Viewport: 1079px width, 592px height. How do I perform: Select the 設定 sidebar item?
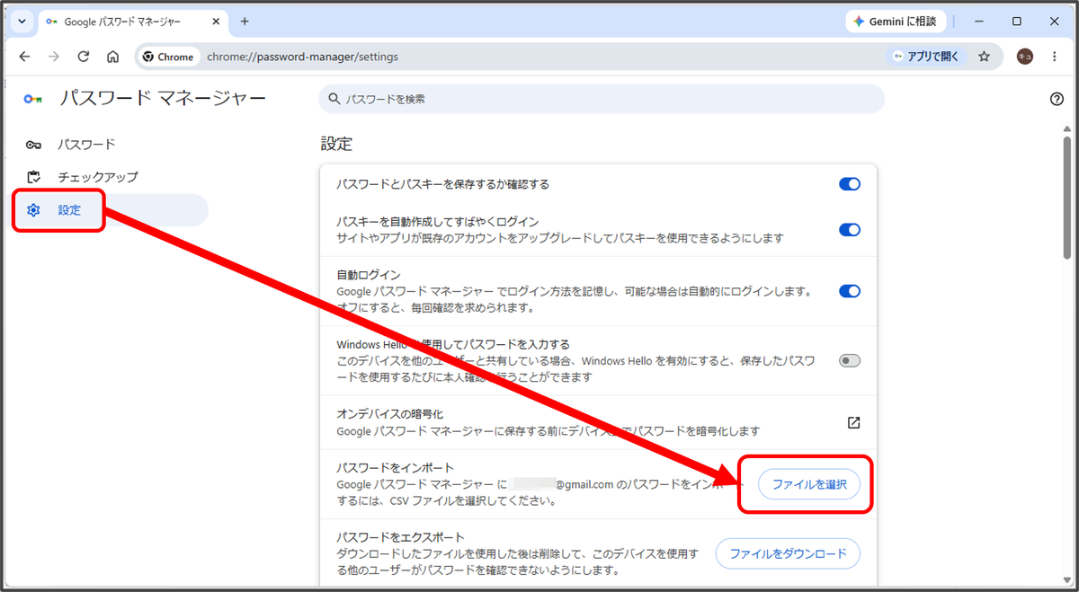tap(111, 210)
